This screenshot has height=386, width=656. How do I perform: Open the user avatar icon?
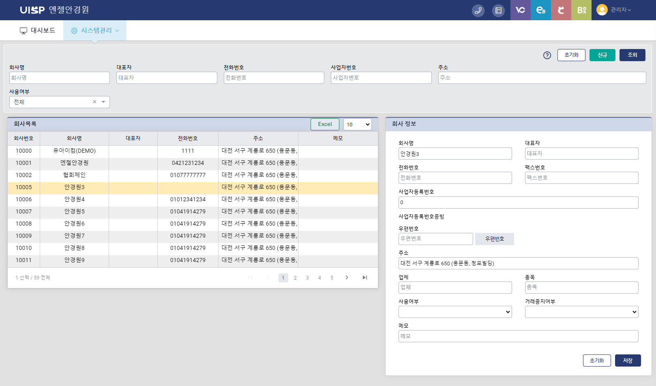click(602, 10)
